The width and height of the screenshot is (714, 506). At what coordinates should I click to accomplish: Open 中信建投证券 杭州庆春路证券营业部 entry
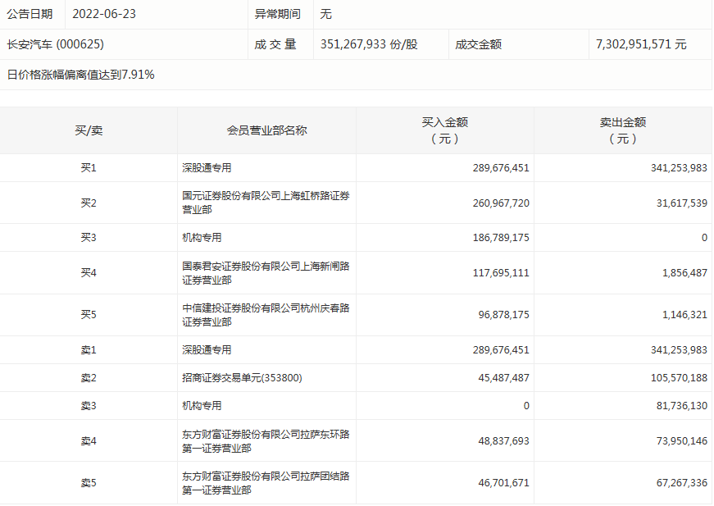tap(266, 315)
